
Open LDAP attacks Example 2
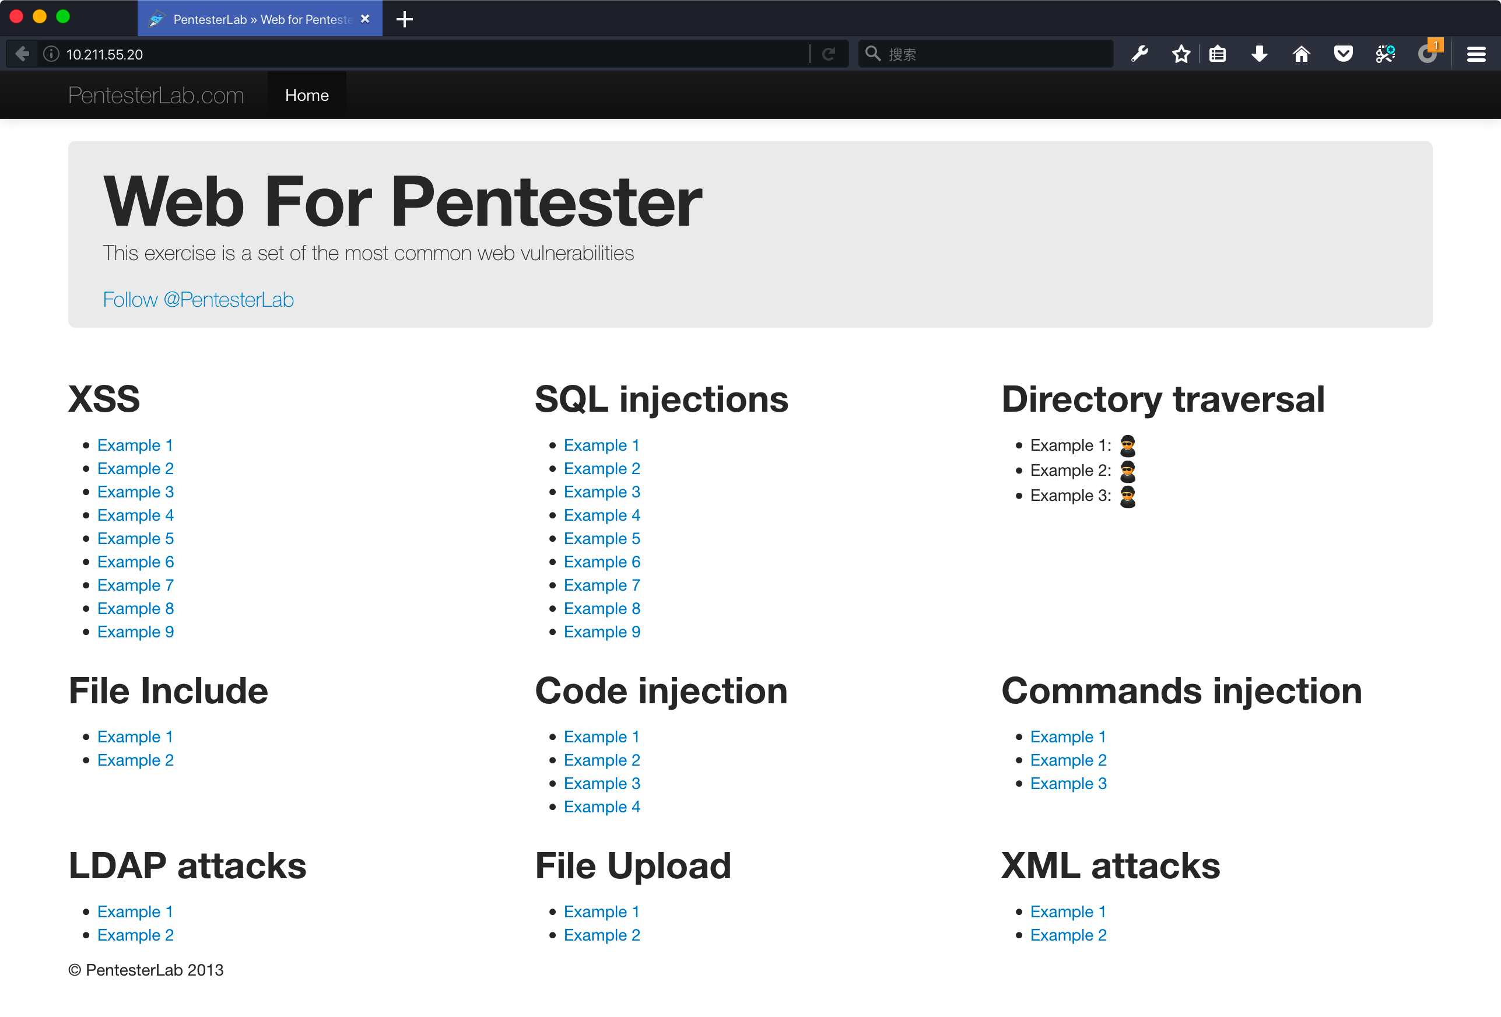[136, 934]
